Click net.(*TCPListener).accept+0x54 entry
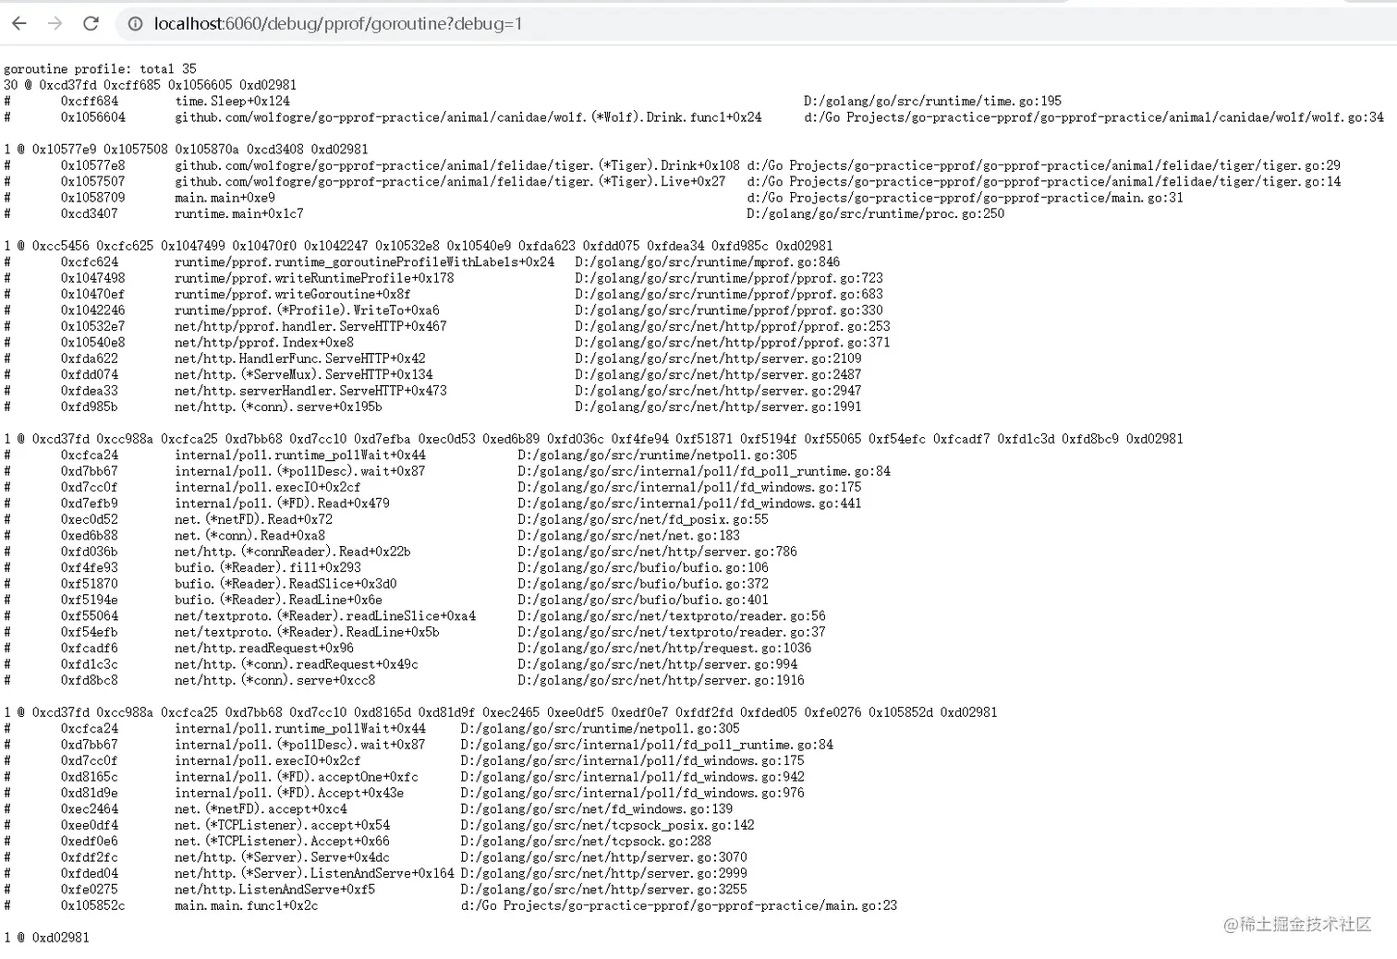 tap(282, 825)
